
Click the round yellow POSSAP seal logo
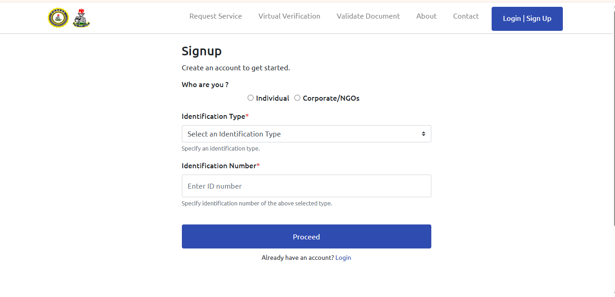coord(58,18)
